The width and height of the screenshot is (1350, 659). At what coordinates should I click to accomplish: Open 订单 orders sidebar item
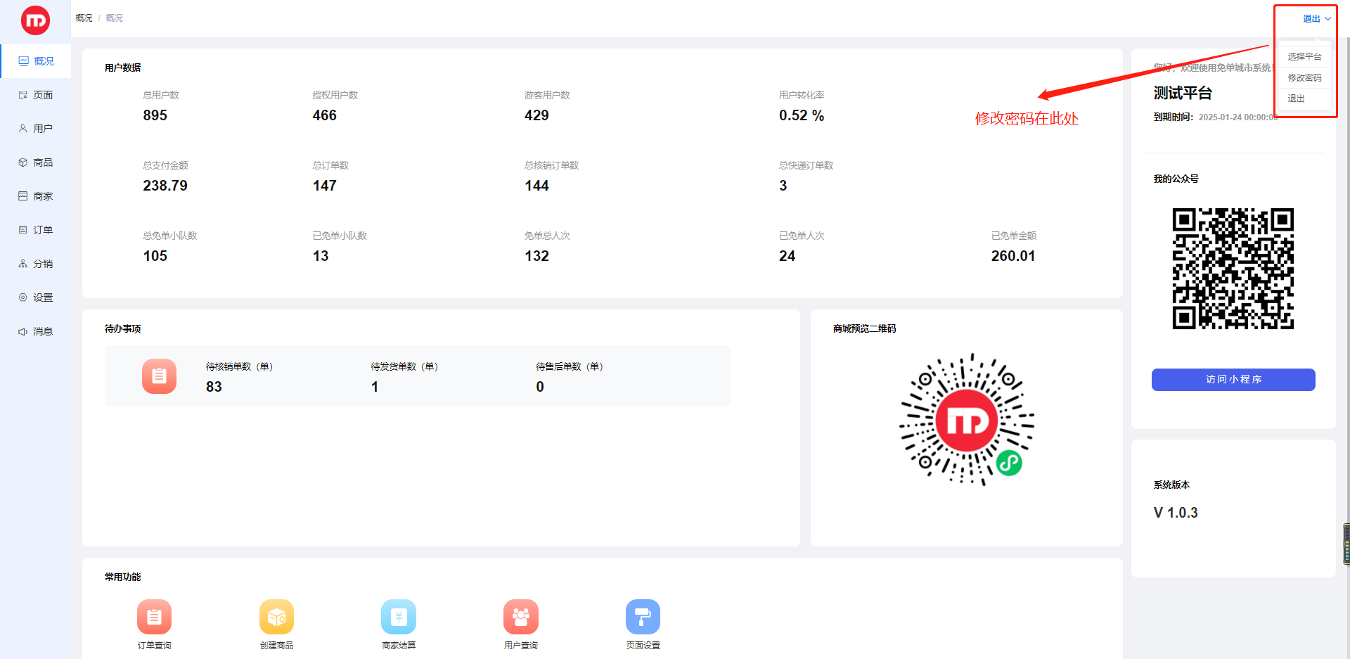(35, 230)
